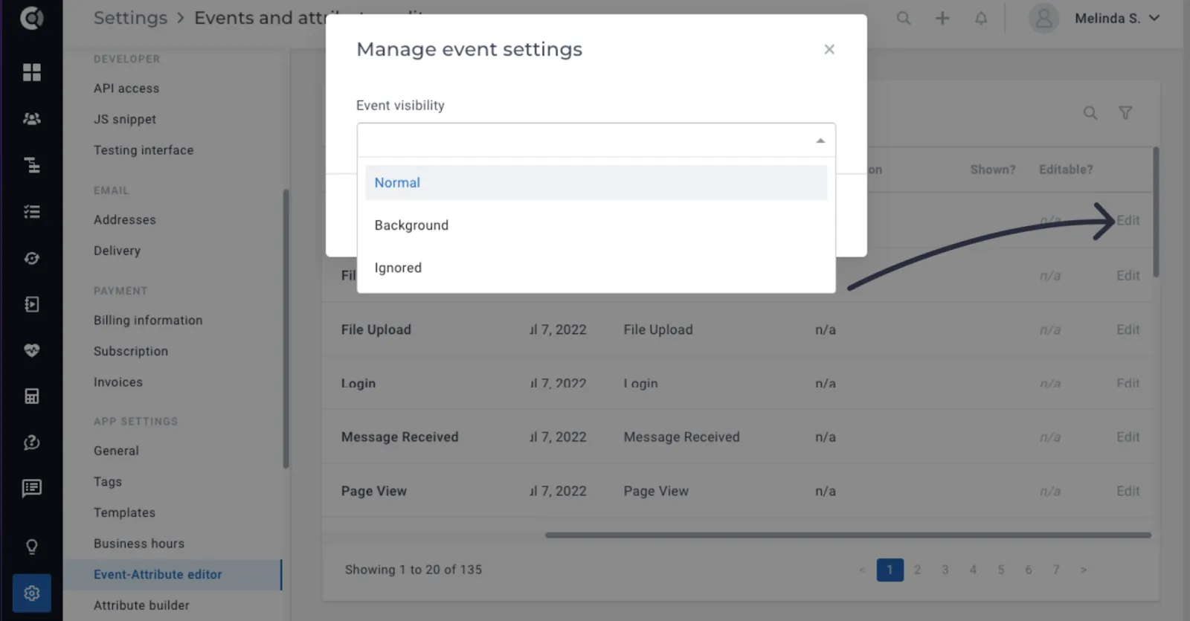Select Normal event visibility option
This screenshot has height=621, width=1190.
coord(596,183)
